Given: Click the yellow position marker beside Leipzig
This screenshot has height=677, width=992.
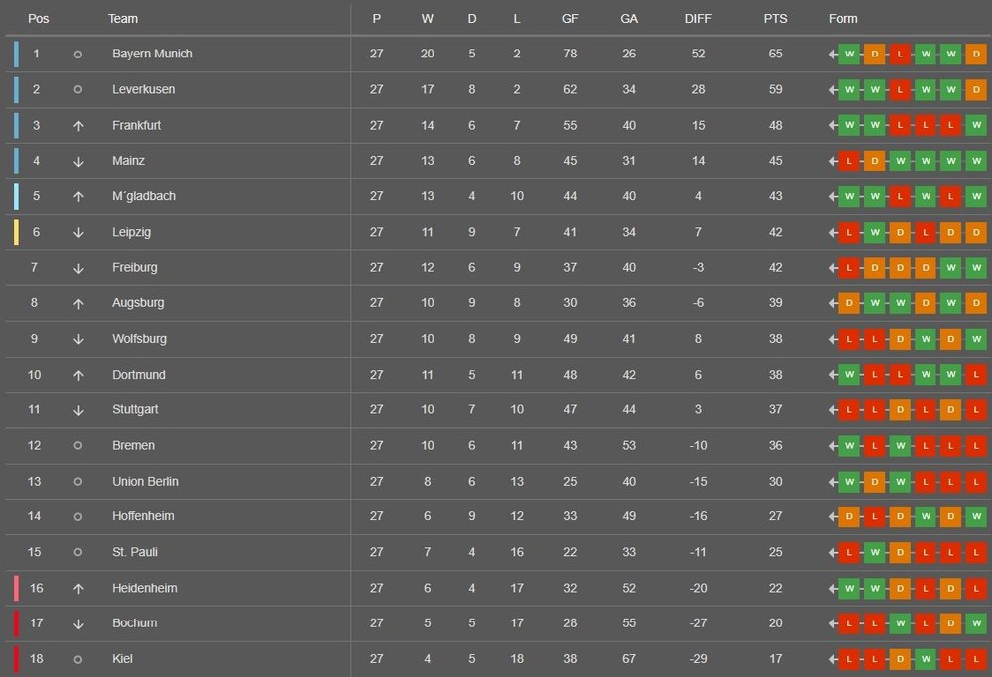Looking at the screenshot, I should pos(17,232).
